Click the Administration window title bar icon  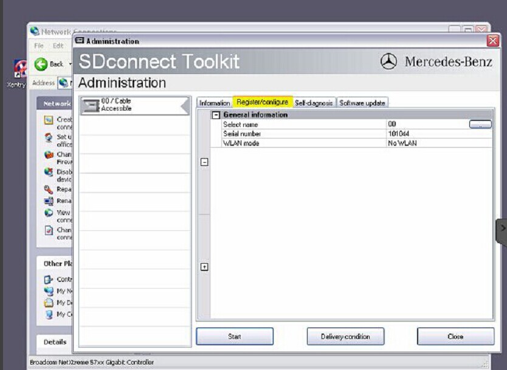coord(80,41)
